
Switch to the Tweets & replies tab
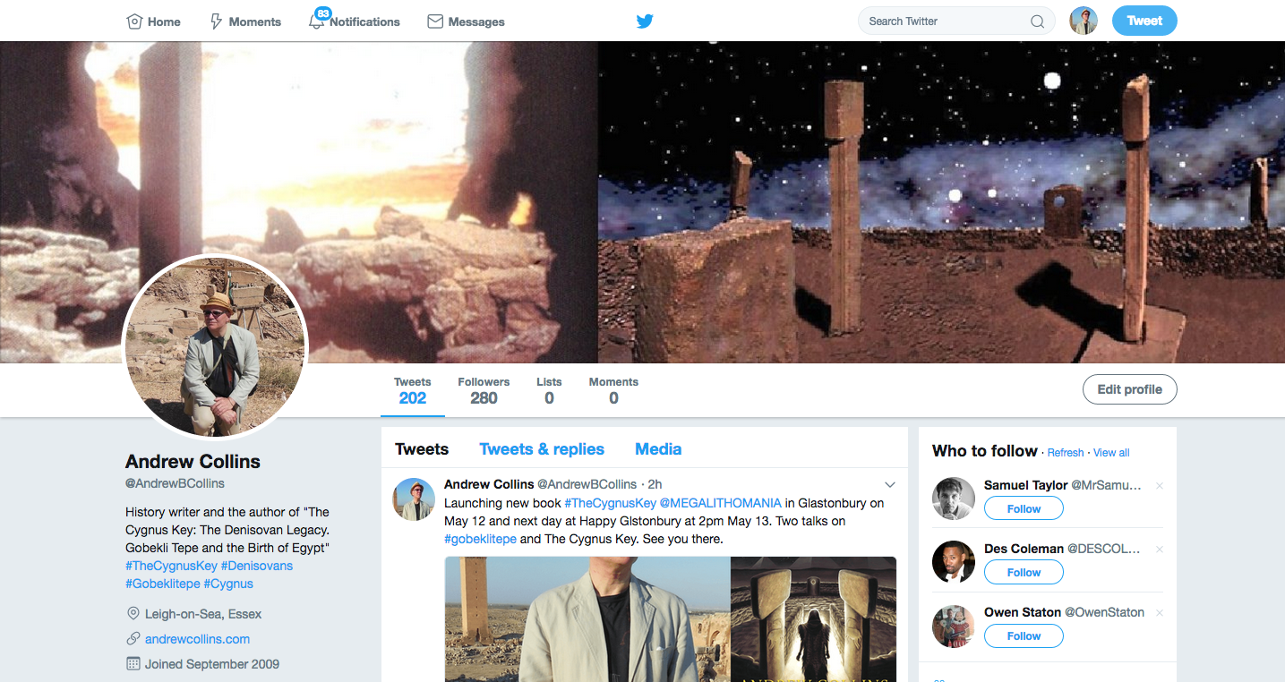click(542, 449)
